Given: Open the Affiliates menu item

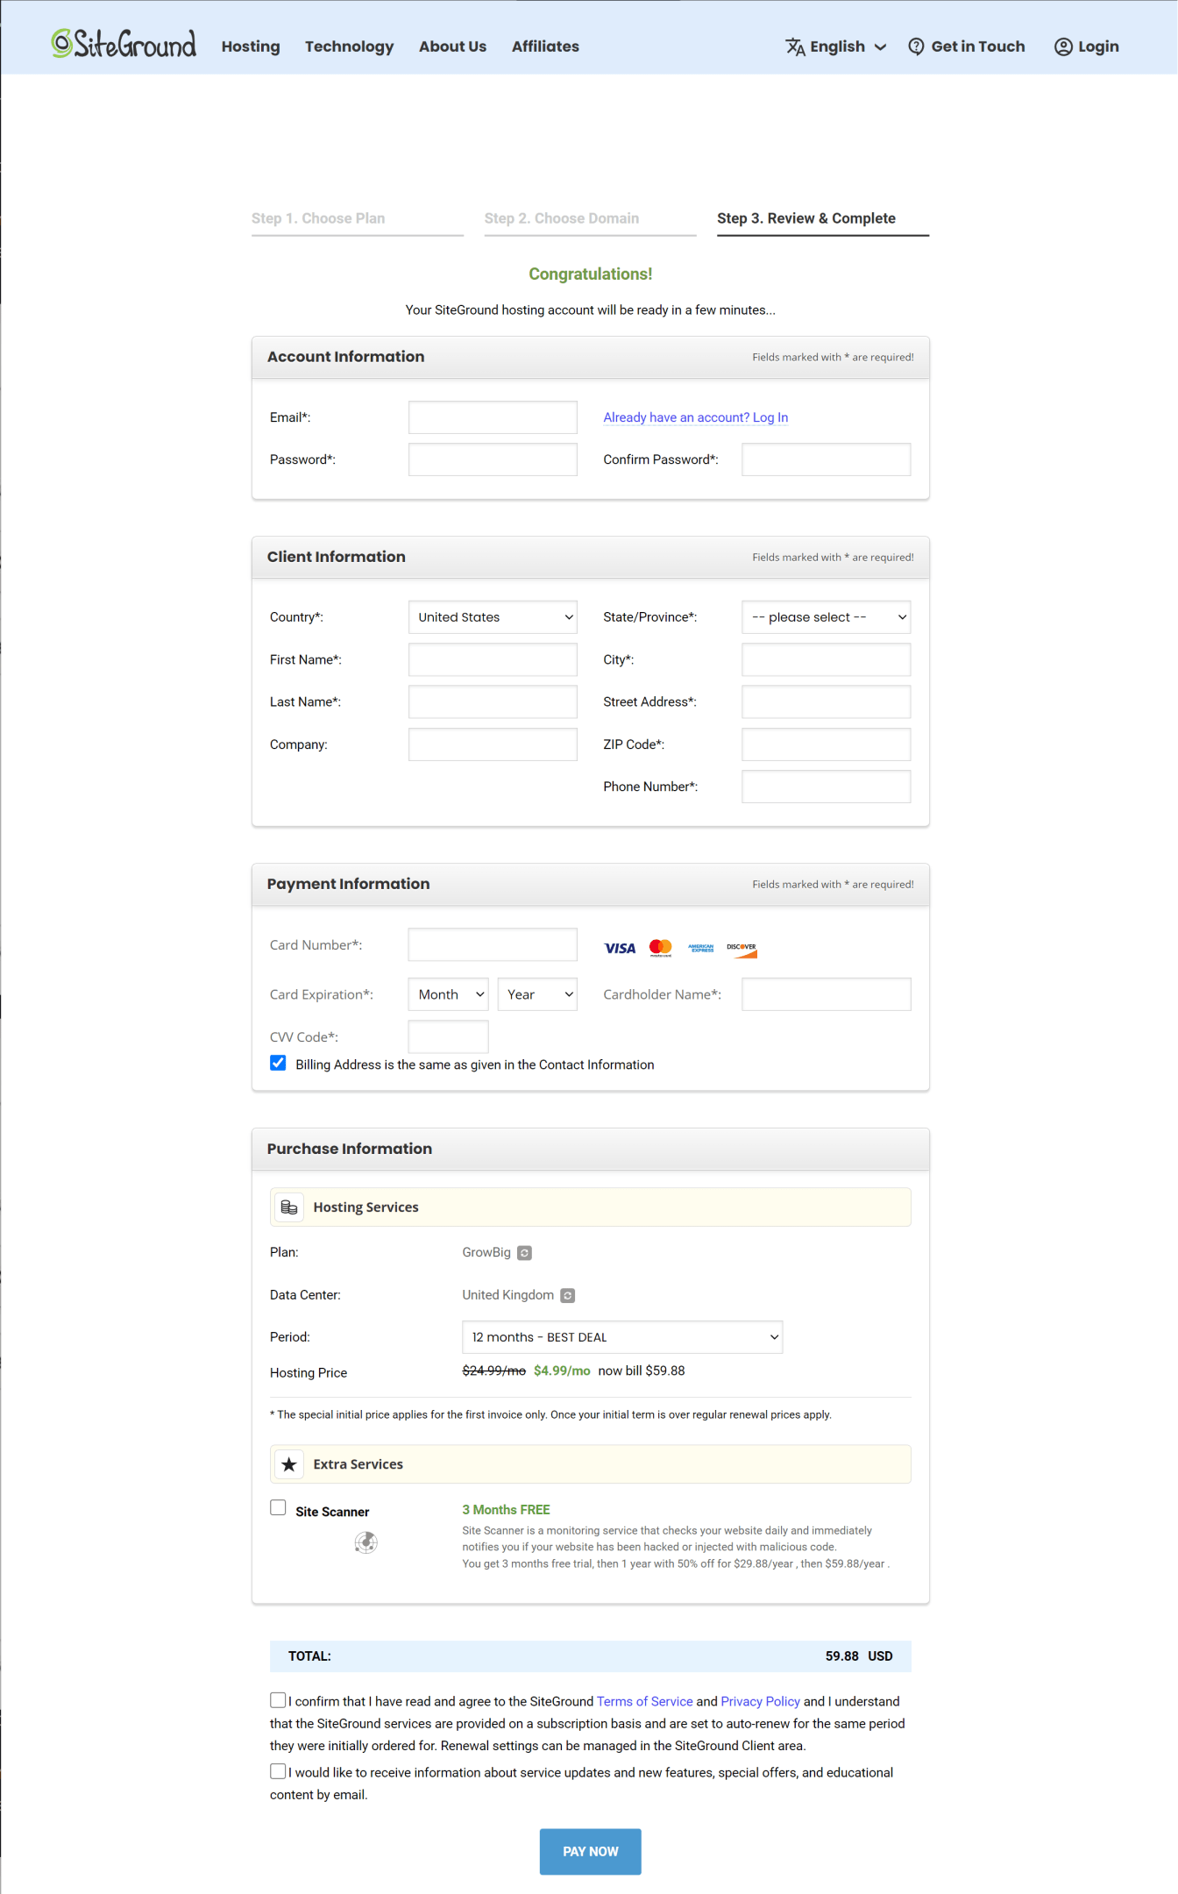Looking at the screenshot, I should pos(545,46).
